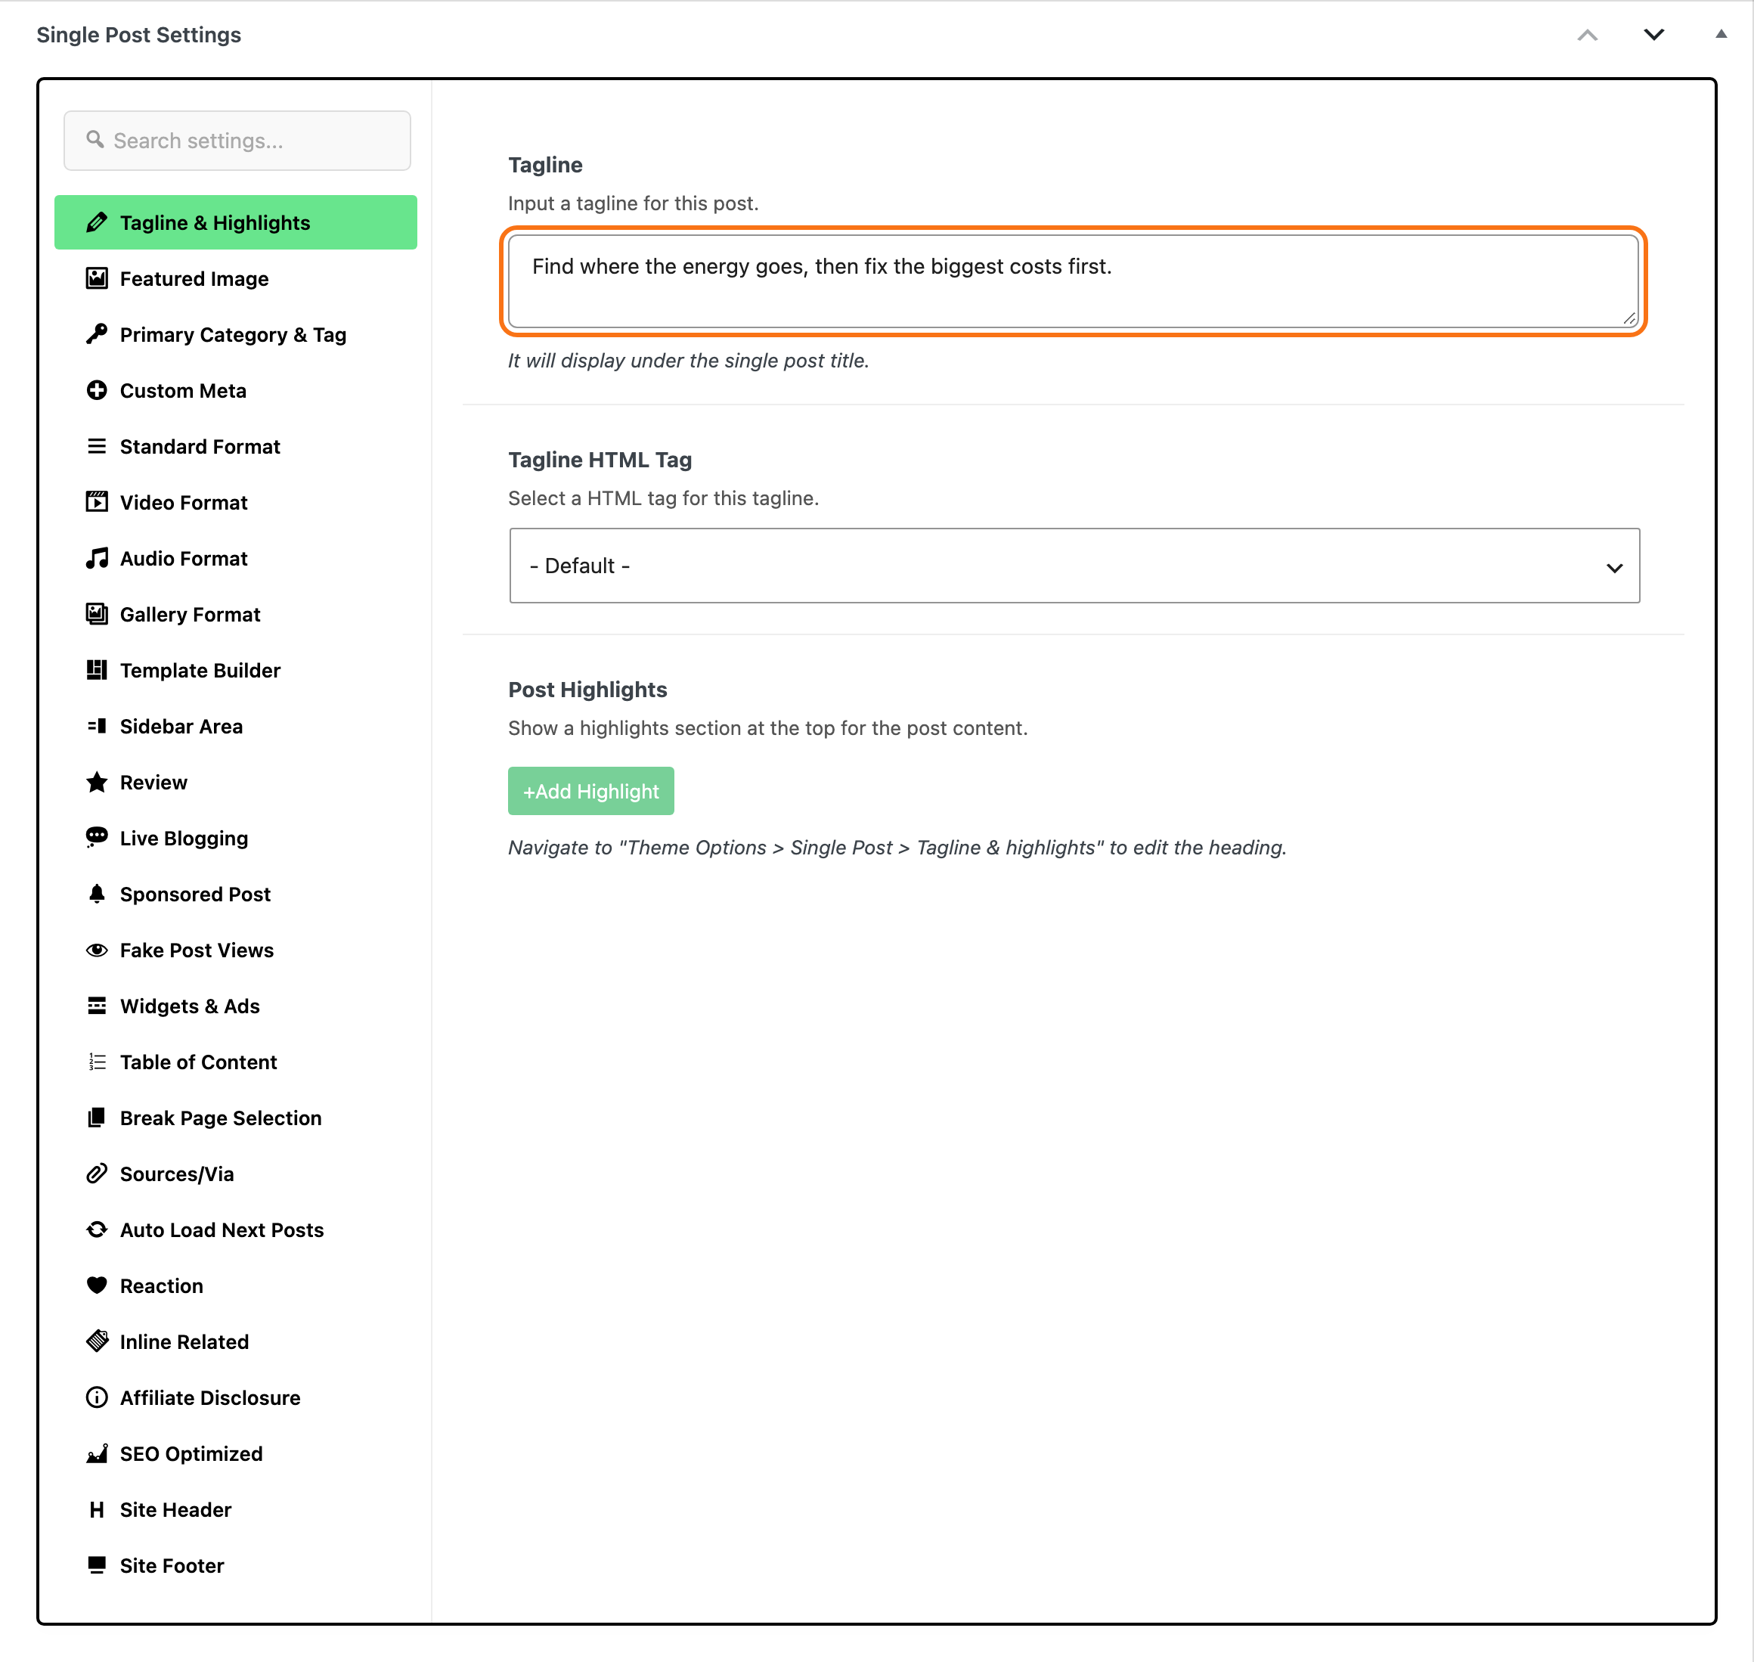The image size is (1754, 1662).
Task: Click the eye icon for Fake Post Views
Action: coord(97,950)
